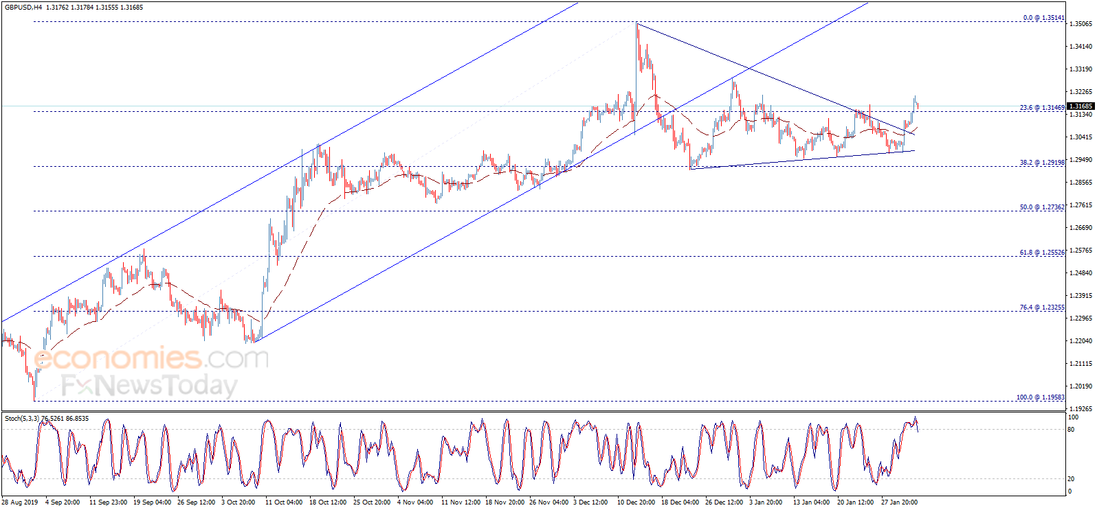Select the 100.0 @ 1.19583 Fibonacci label
The height and width of the screenshot is (510, 1097).
click(x=1040, y=397)
